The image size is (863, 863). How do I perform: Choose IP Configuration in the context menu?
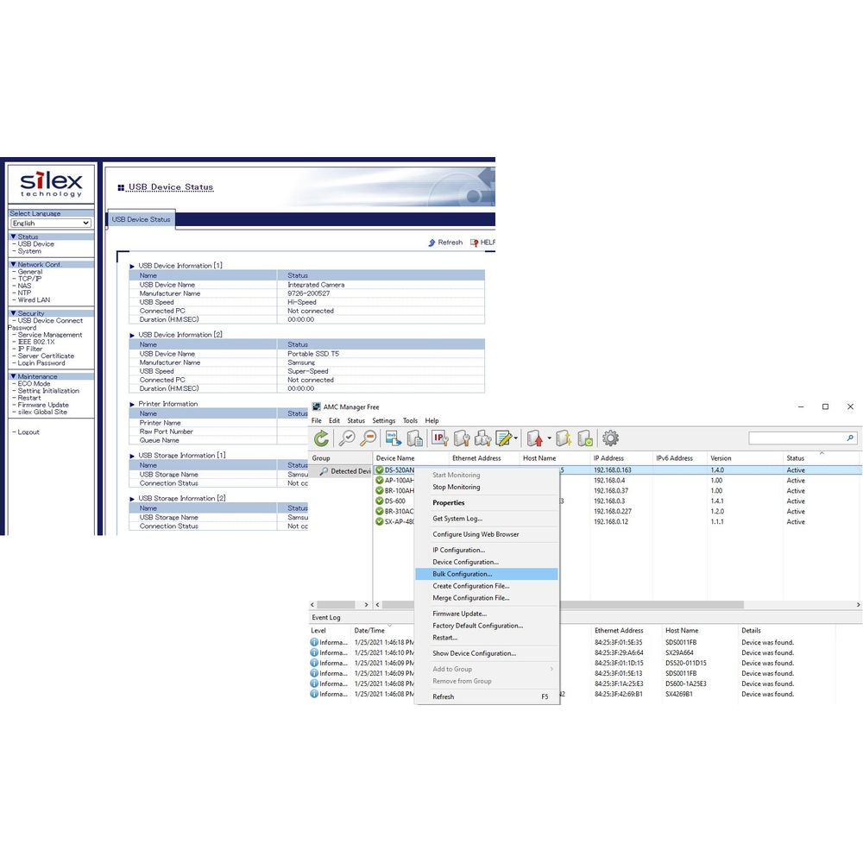click(x=487, y=550)
